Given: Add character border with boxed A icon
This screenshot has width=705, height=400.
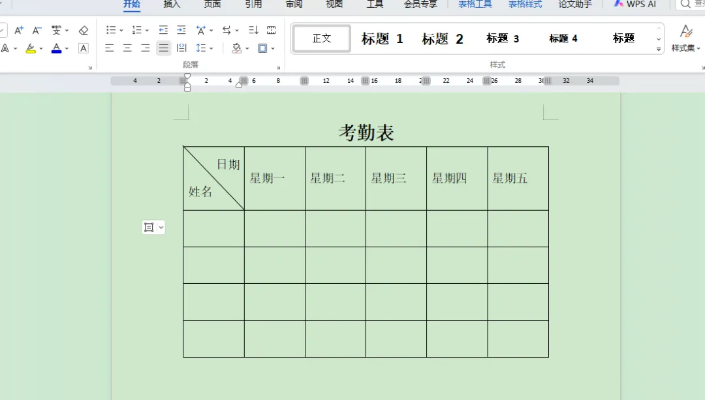Looking at the screenshot, I should coord(83,48).
